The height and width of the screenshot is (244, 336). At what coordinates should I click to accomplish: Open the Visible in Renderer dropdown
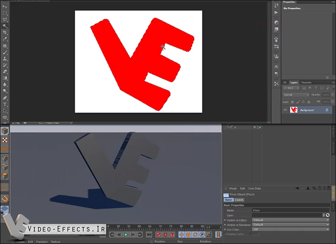(x=291, y=225)
